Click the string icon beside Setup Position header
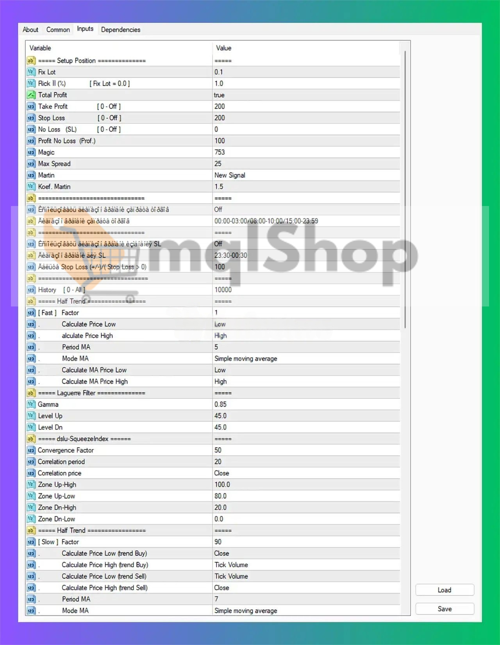This screenshot has width=500, height=645. pyautogui.click(x=31, y=61)
